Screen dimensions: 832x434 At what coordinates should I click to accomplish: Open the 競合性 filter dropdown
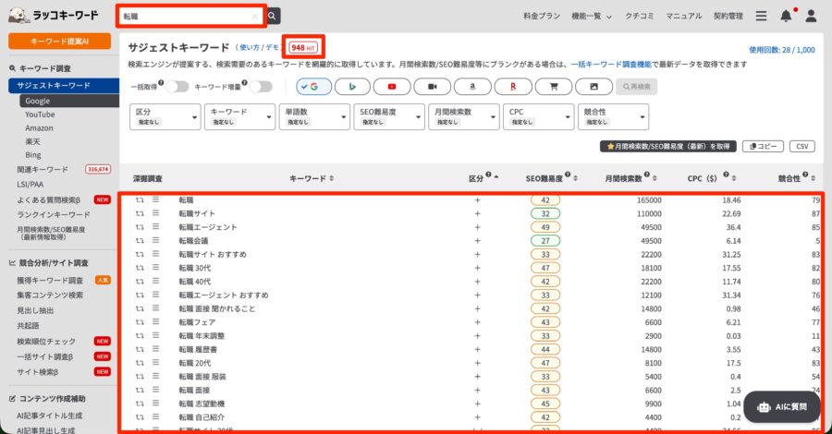click(x=614, y=116)
